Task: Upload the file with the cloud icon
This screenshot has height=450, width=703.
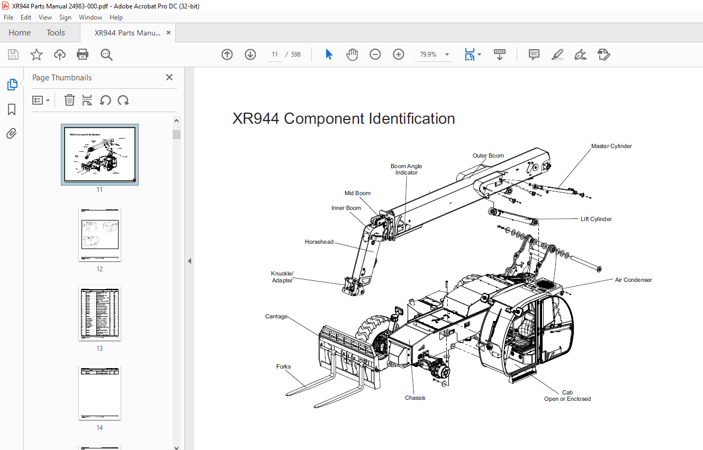Action: 59,54
